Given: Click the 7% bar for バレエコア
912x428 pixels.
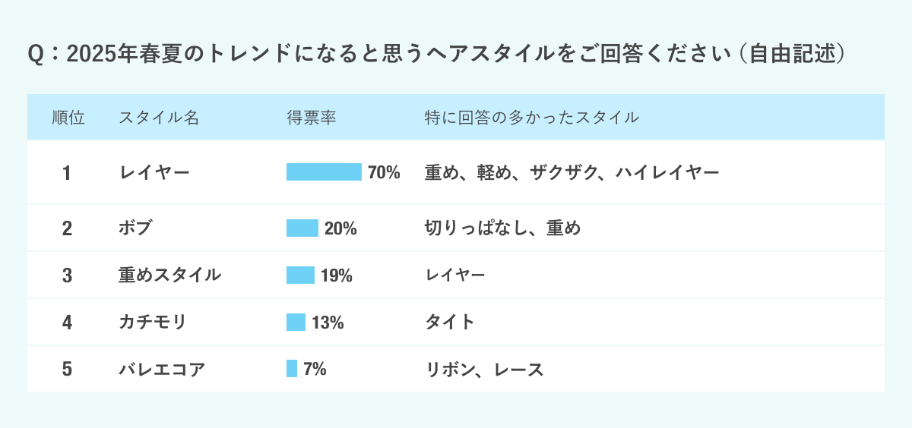Looking at the screenshot, I should [292, 369].
